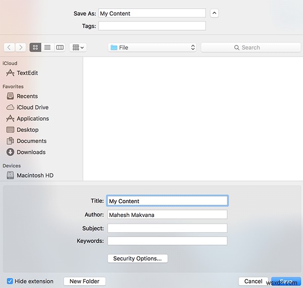
Task: Click the Title field
Action: 167,201
